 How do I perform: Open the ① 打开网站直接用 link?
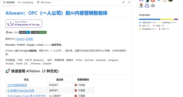[x=17, y=85]
